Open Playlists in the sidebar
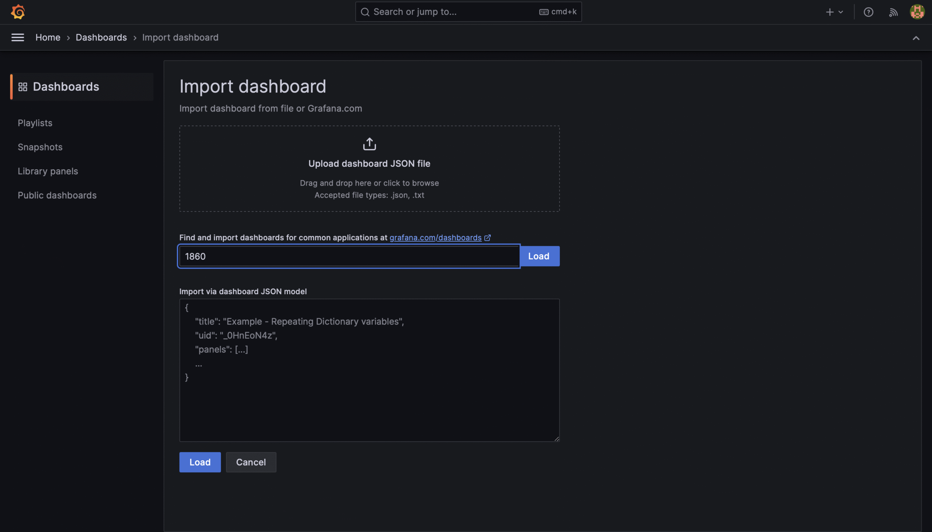 click(x=35, y=123)
